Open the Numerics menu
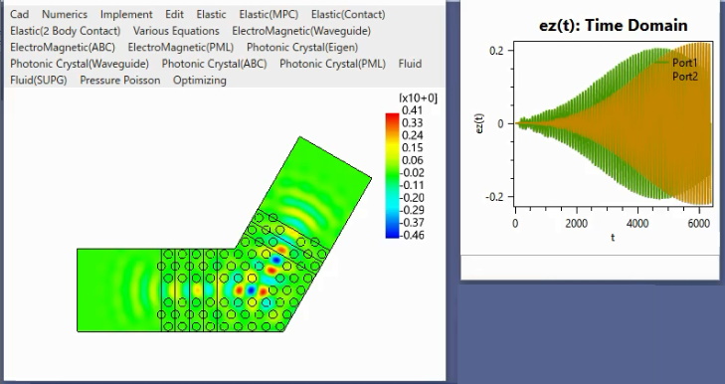725x384 pixels. coord(65,14)
